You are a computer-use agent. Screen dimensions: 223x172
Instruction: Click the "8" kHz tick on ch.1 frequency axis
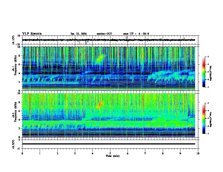click(x=20, y=56)
